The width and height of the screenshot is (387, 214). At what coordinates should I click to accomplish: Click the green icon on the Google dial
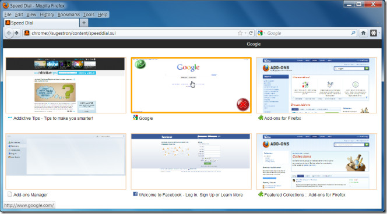click(140, 65)
